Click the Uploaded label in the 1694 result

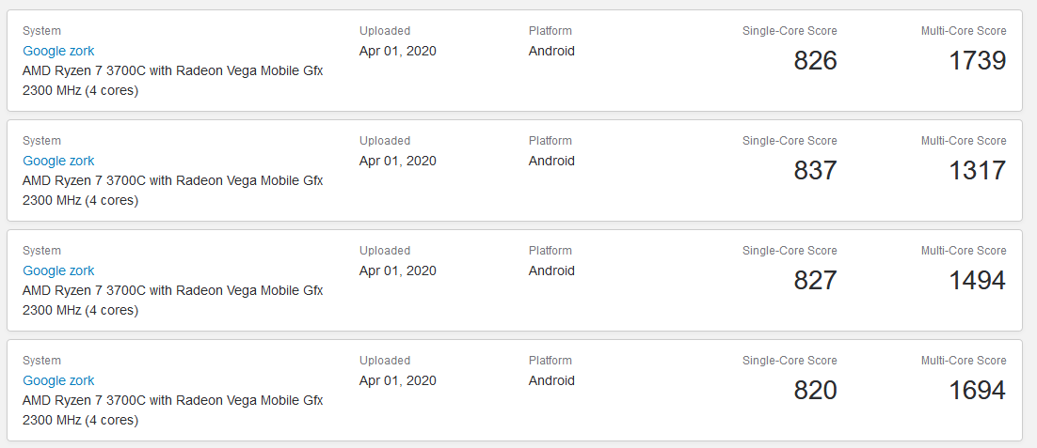pyautogui.click(x=385, y=361)
